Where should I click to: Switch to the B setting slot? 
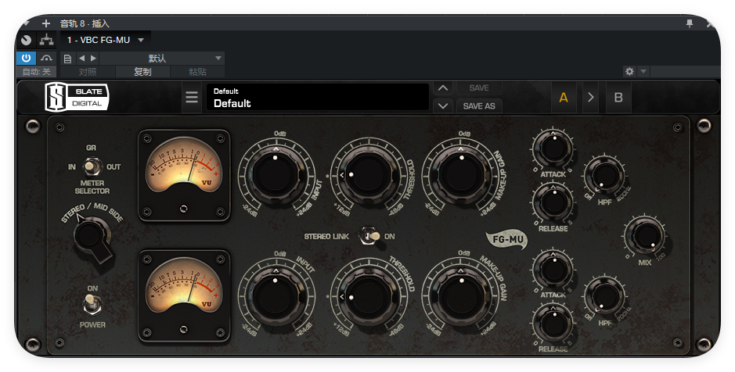pos(618,98)
